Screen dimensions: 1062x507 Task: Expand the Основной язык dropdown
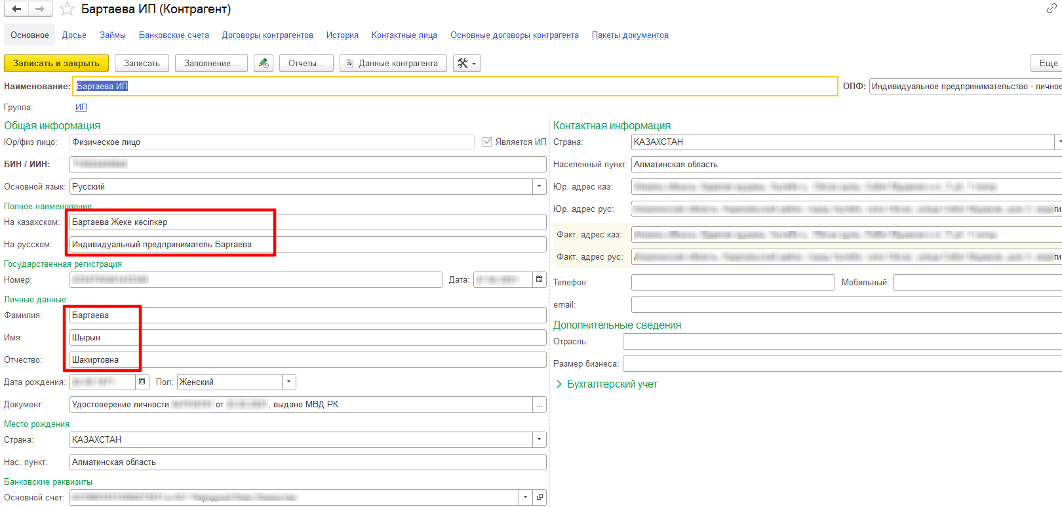pos(540,187)
